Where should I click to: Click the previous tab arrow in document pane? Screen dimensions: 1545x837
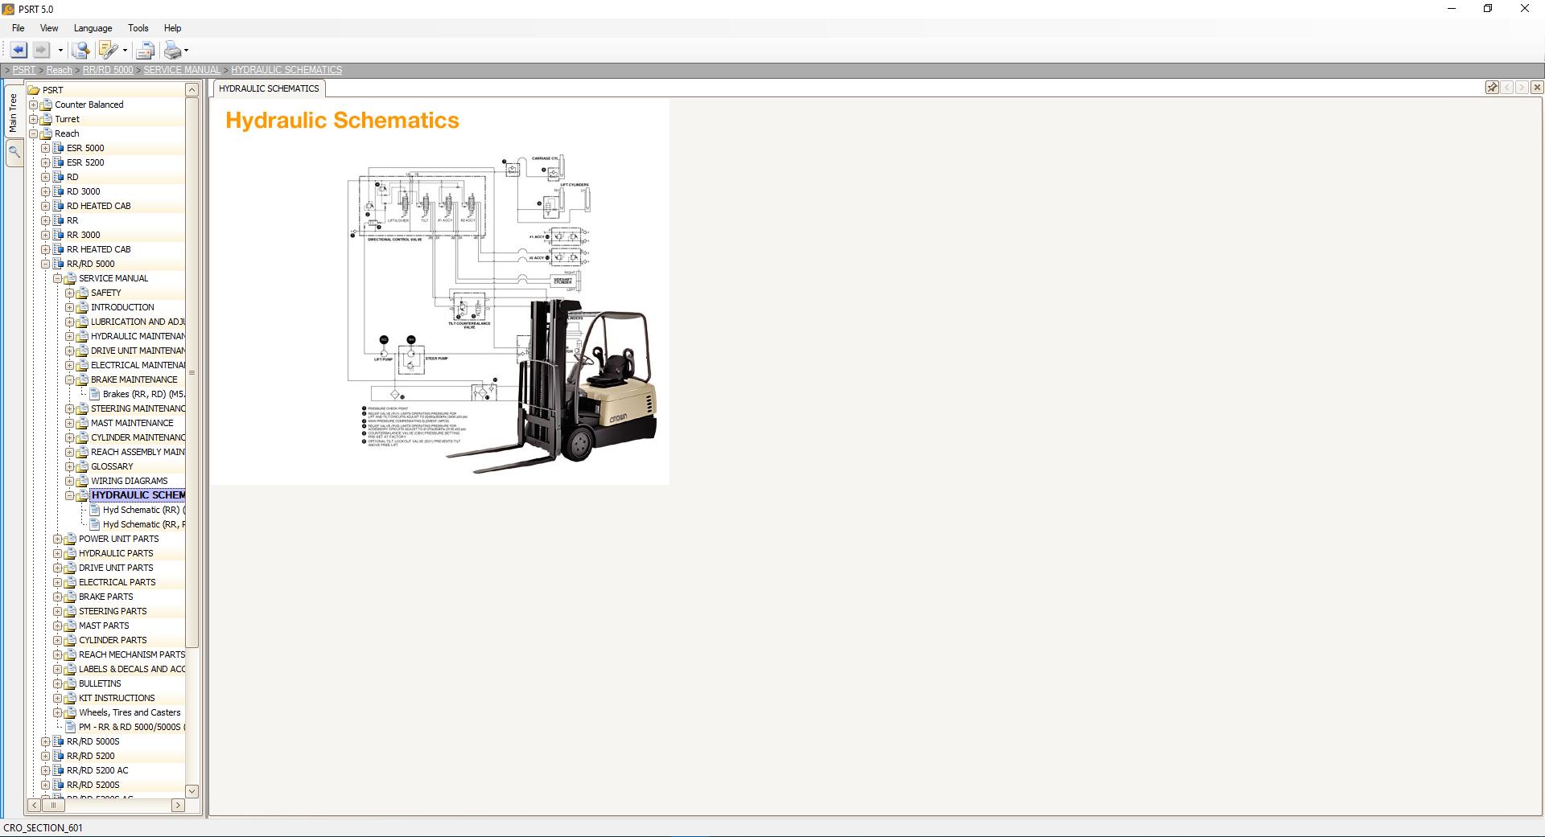tap(1507, 88)
